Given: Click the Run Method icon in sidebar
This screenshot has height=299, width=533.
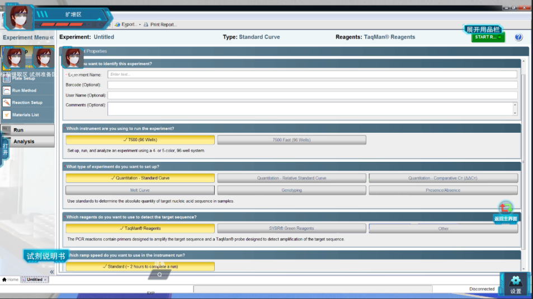Looking at the screenshot, I should [7, 90].
